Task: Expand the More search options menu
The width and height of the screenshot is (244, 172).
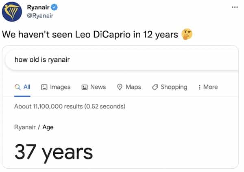Action: 208,87
